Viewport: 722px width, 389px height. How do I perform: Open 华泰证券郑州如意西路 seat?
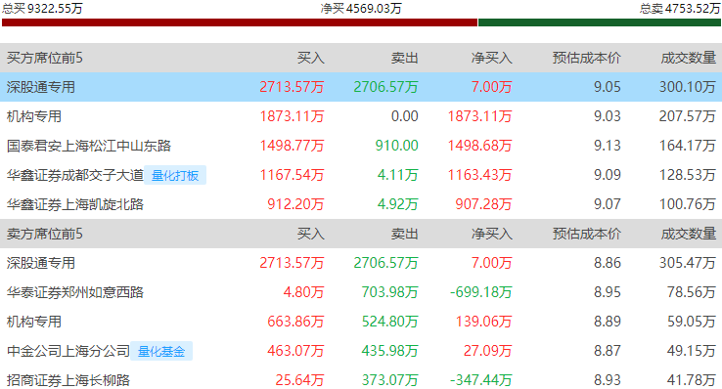75,292
